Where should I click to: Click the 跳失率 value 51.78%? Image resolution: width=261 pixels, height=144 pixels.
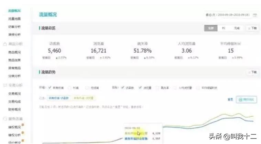(142, 51)
